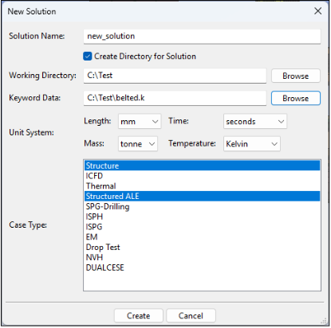Browse for the Keyword Data file

coord(296,98)
